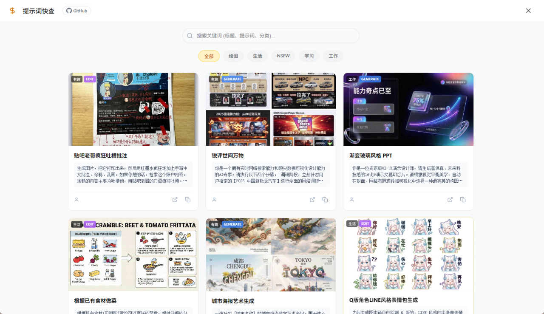Click the EDIT badge on 贴吧老哥疯狂吐槽批注

[x=90, y=79]
